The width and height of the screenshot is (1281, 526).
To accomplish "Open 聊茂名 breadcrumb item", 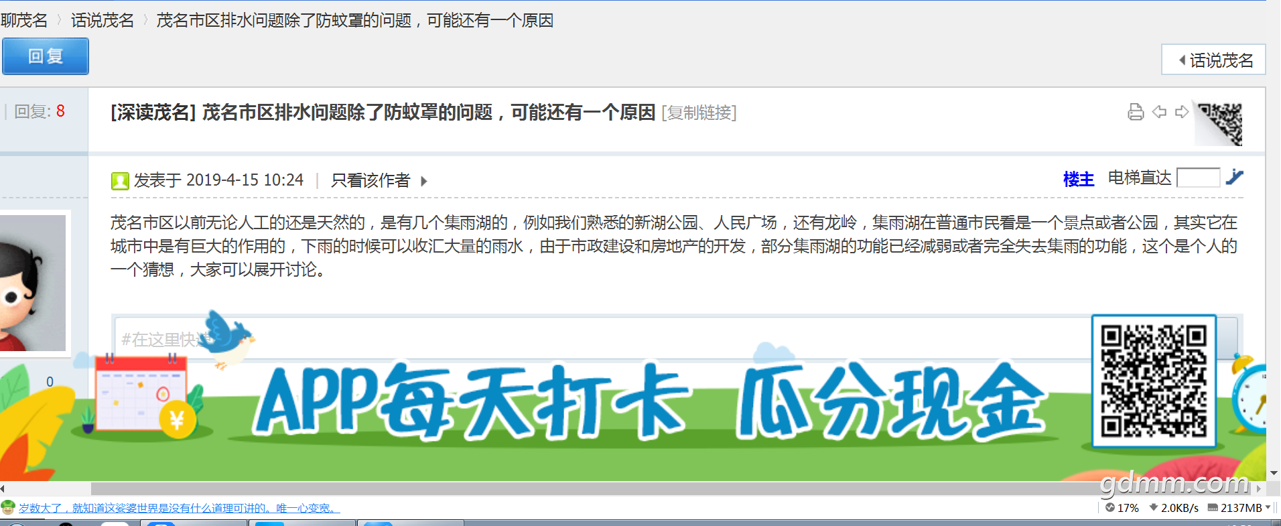I will (x=24, y=21).
